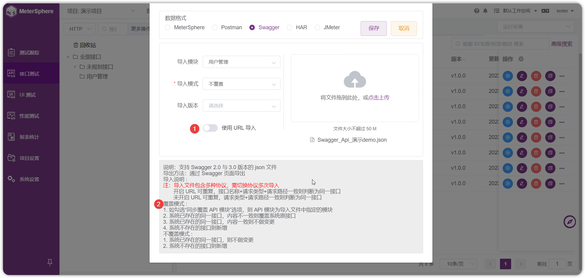The image size is (585, 278).
Task: Open the 回收站 recycle bin
Action: coord(85,45)
